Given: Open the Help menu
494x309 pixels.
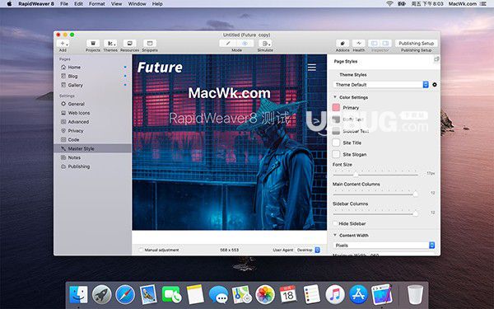Looking at the screenshot, I should point(157,4).
